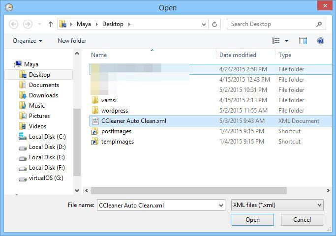Click the Up directory arrow

[51, 24]
